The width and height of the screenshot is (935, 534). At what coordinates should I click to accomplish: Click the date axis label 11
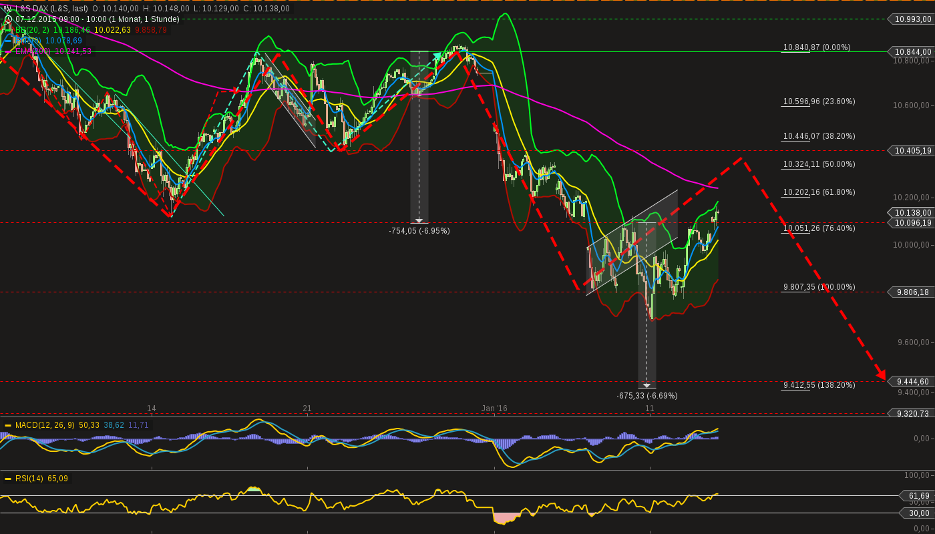pyautogui.click(x=649, y=409)
